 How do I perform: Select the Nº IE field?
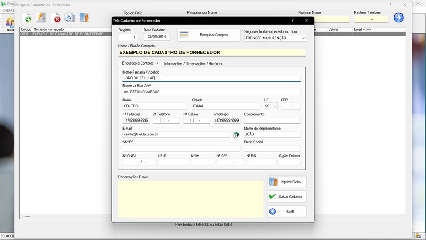tap(174, 162)
